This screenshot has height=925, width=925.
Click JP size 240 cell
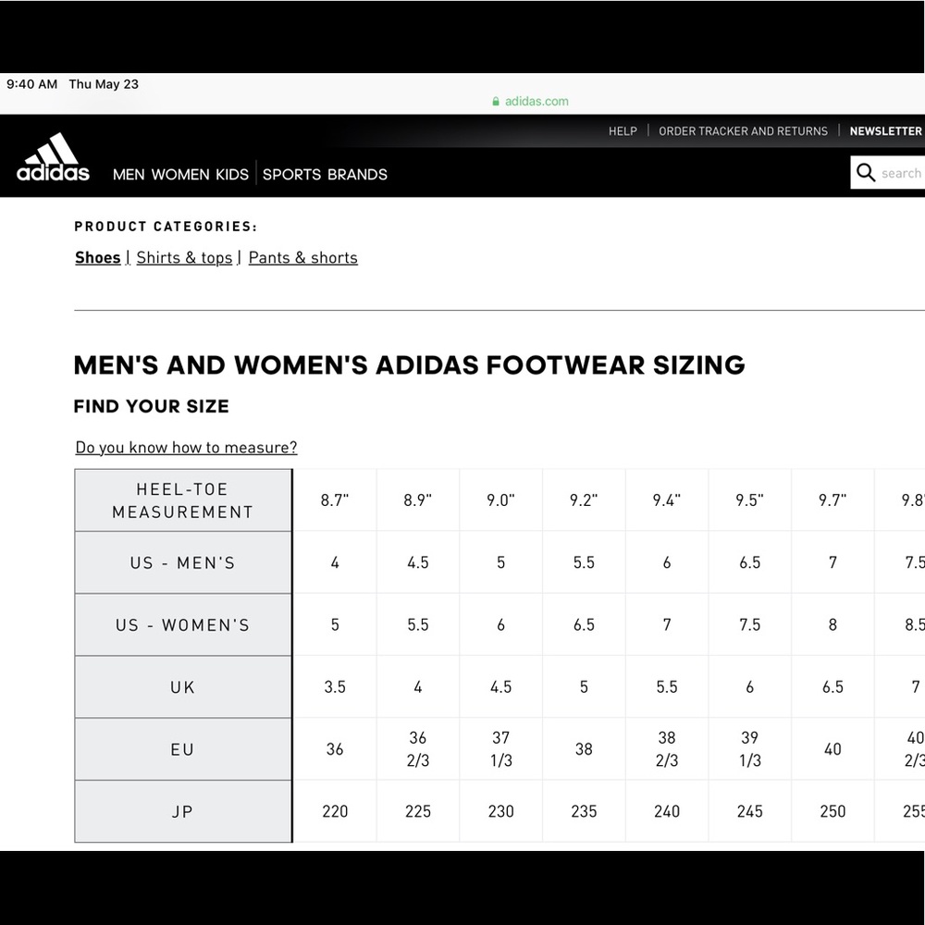(667, 812)
